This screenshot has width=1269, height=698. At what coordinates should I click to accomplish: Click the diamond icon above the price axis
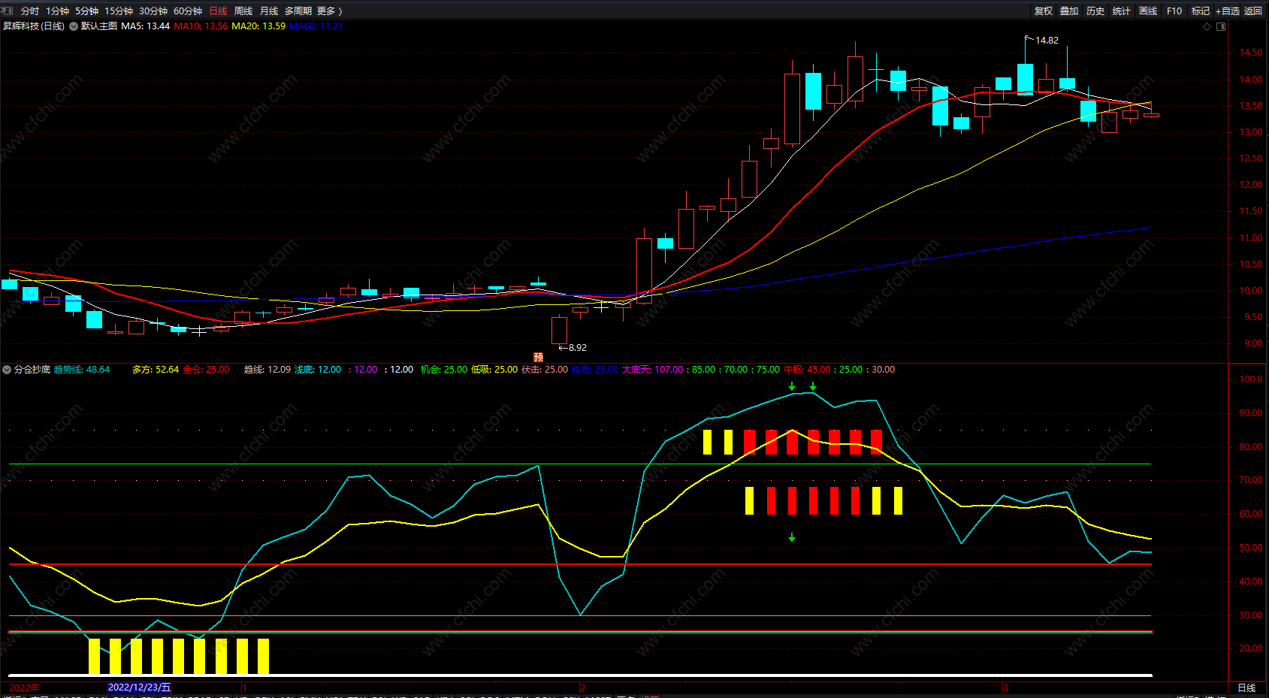click(x=1207, y=26)
